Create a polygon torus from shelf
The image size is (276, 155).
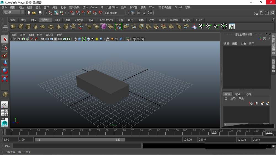pos(51,27)
